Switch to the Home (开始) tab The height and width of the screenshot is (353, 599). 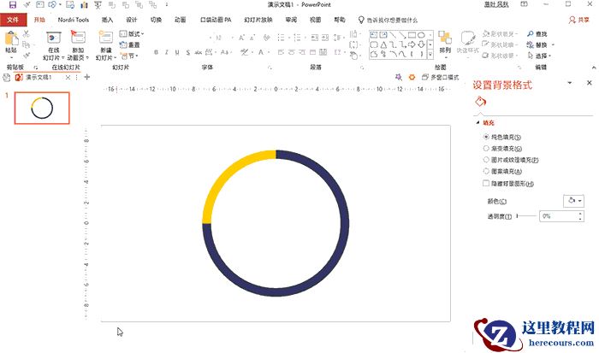point(39,20)
